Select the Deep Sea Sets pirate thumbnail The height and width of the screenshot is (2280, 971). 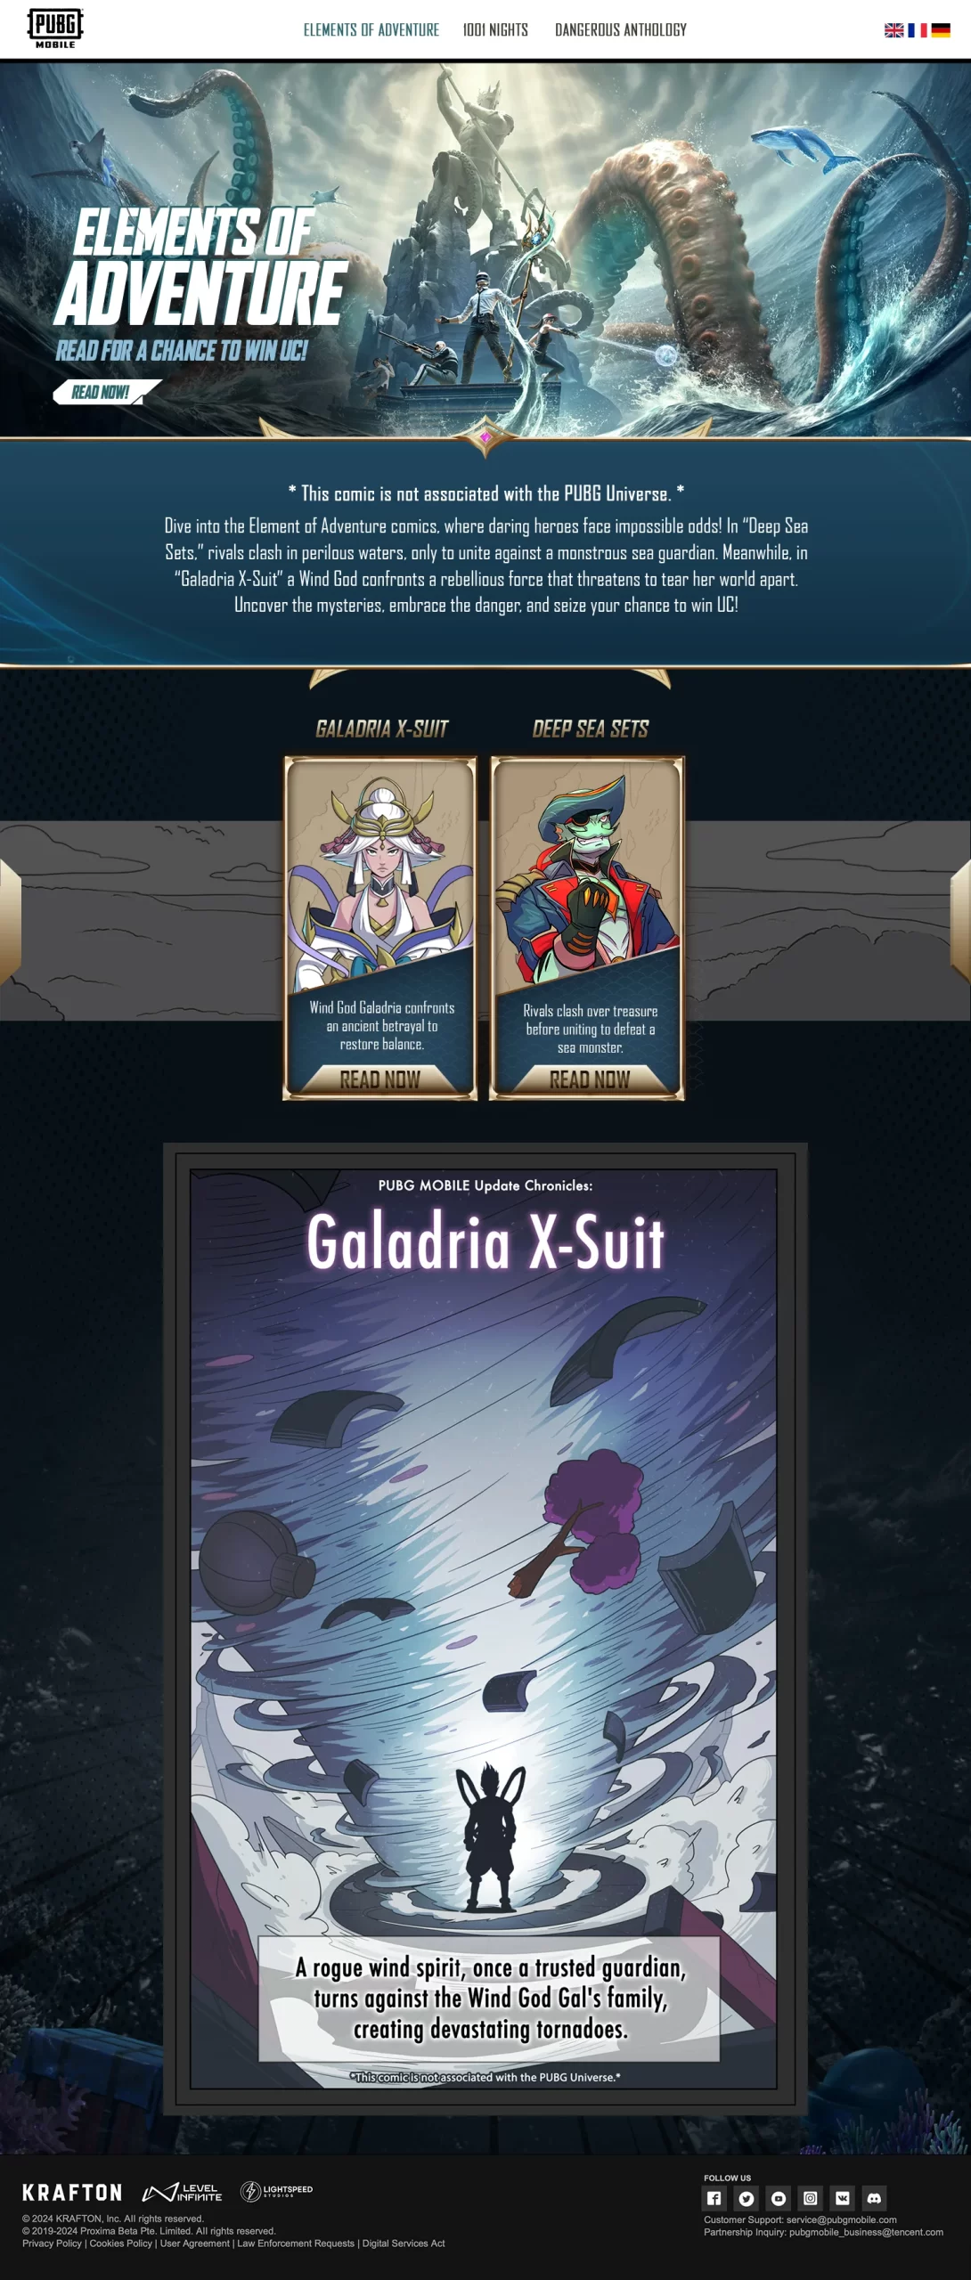tap(587, 927)
